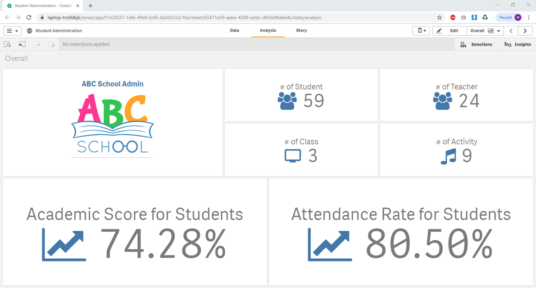Bookmark this page with star icon
Viewport: 536px width, 288px height.
point(440,18)
